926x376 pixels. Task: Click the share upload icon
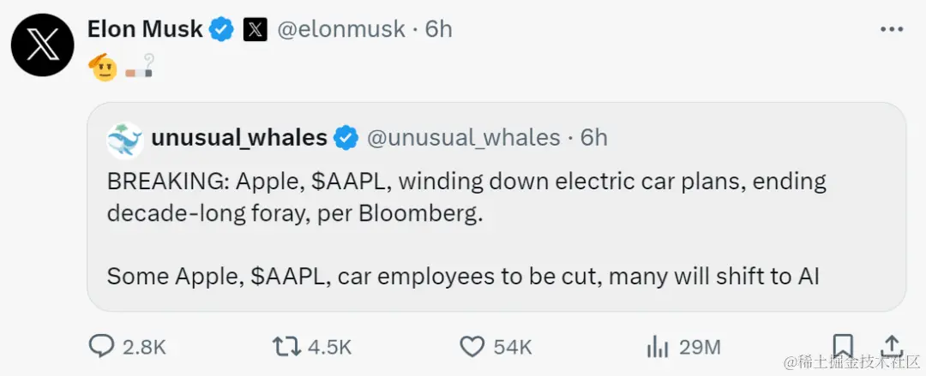(892, 345)
